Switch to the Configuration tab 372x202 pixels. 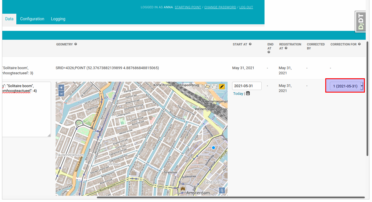tap(32, 19)
